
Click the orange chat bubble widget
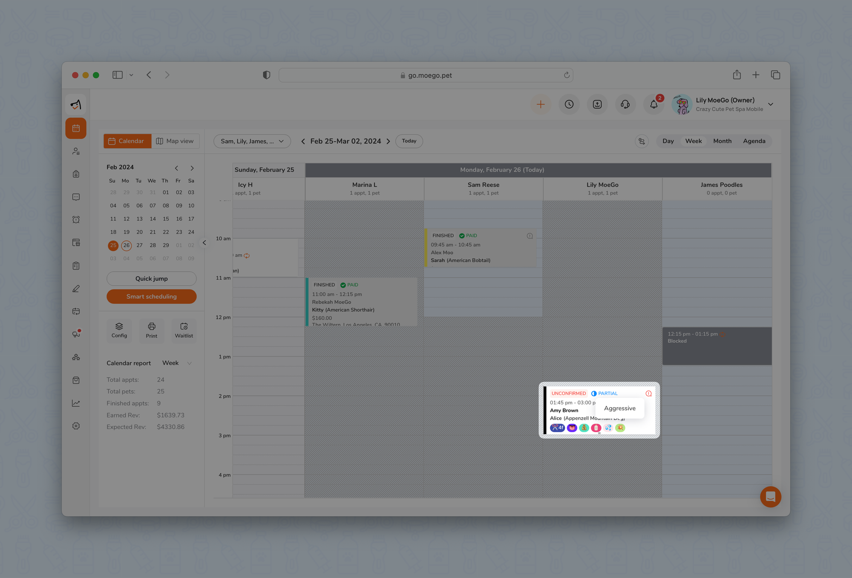point(770,497)
